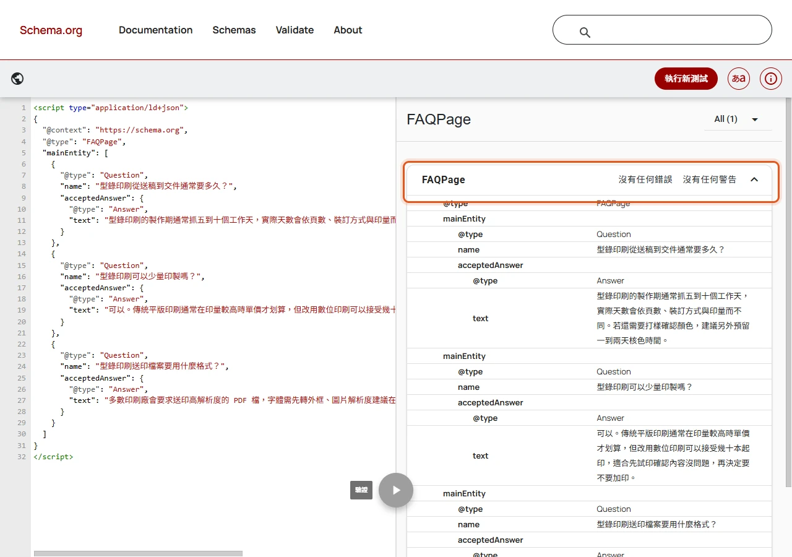792x557 pixels.
Task: Open the info circle icon
Action: coord(771,79)
